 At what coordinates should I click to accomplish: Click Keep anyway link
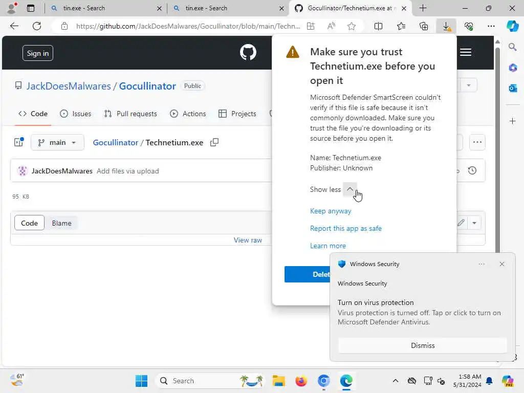331,211
